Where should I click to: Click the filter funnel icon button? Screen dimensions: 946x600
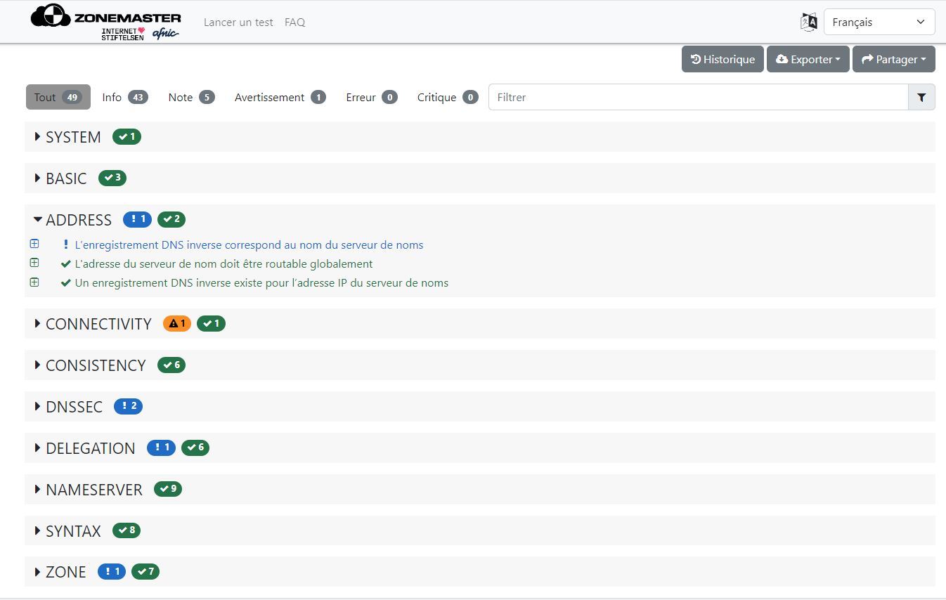[x=921, y=98]
